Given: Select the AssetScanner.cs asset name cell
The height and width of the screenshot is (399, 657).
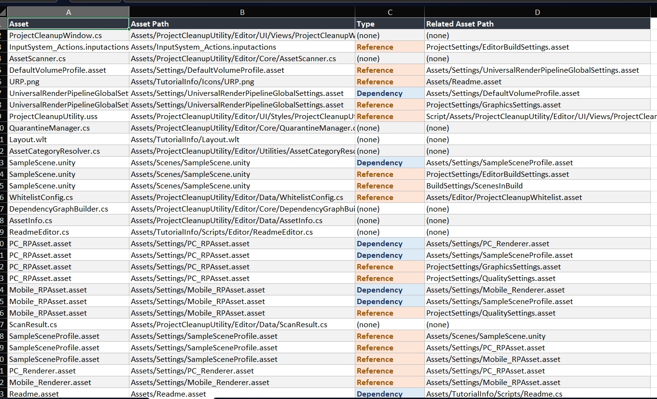Looking at the screenshot, I should pos(69,58).
